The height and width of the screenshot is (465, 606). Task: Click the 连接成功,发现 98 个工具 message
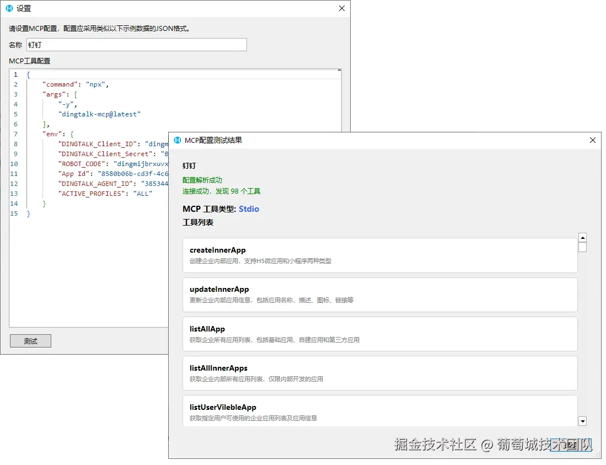[221, 191]
